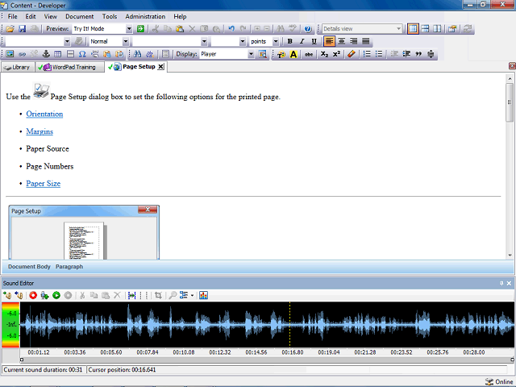
Task: Follow the Margins link
Action: [40, 131]
